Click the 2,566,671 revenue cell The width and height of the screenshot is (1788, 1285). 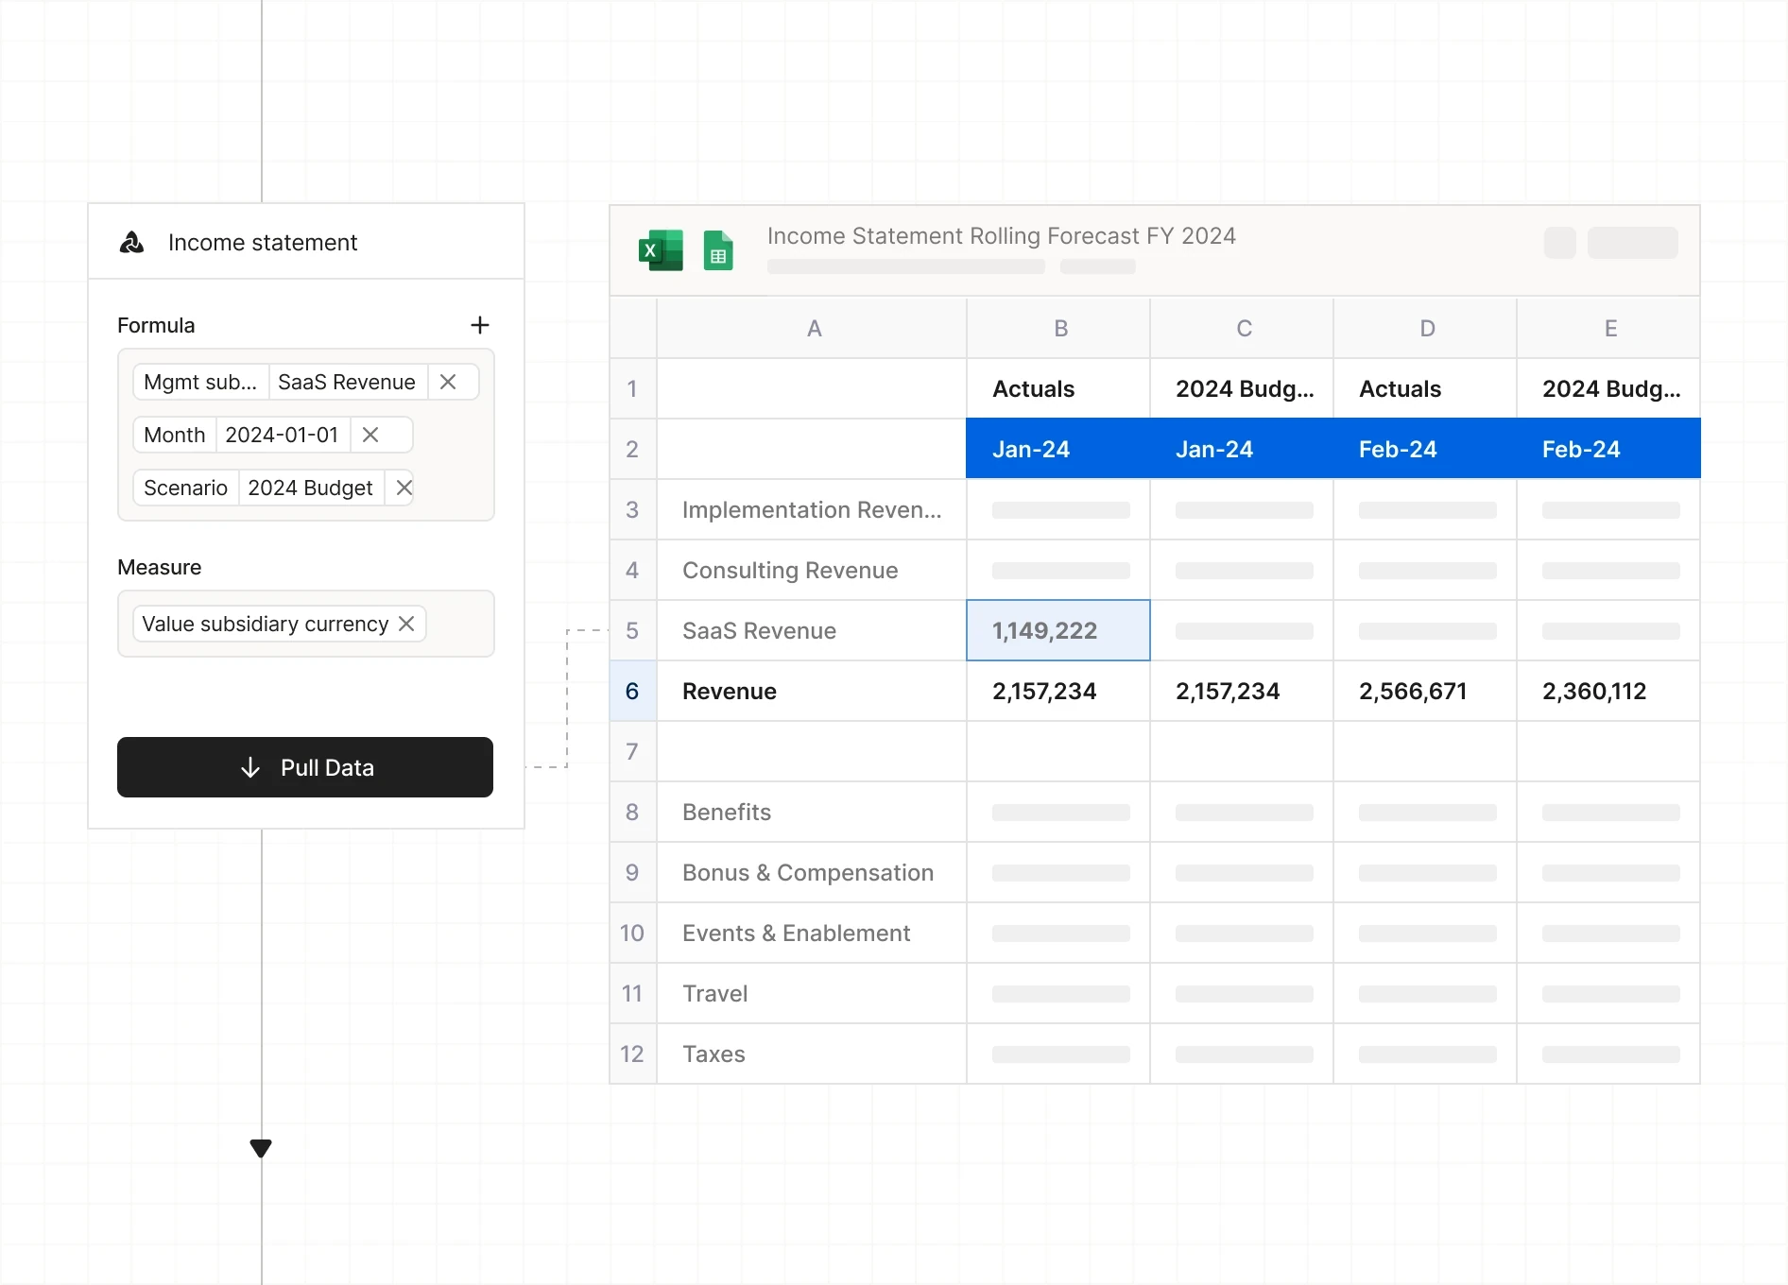click(x=1425, y=691)
